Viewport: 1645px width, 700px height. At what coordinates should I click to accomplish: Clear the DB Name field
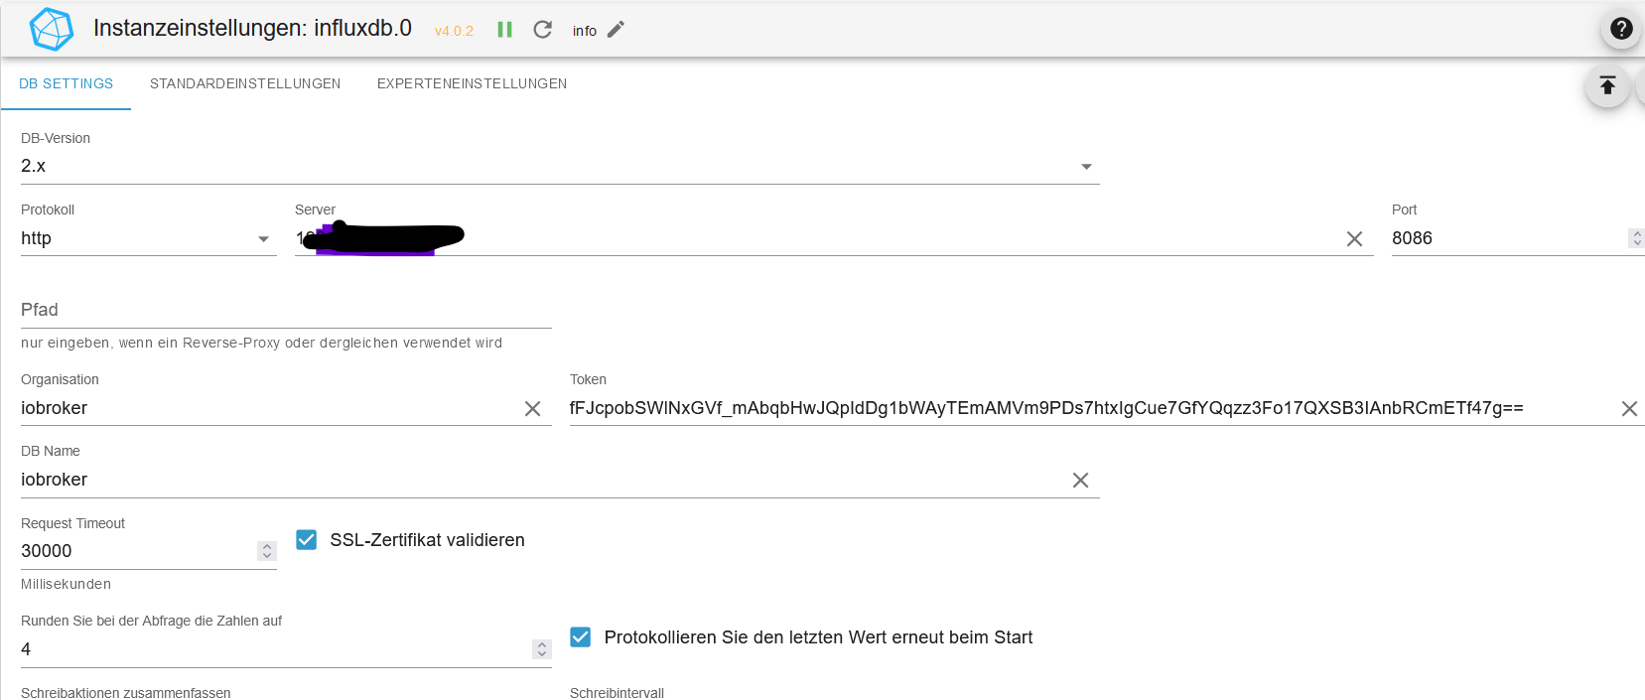[x=1080, y=481]
